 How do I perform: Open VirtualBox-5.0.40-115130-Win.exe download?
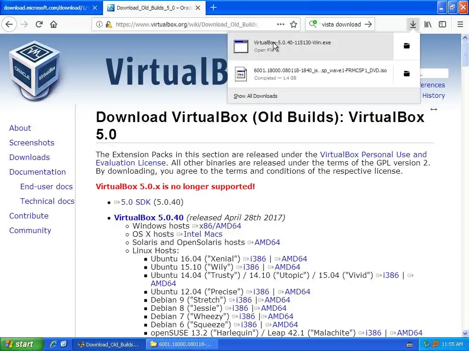(x=311, y=46)
